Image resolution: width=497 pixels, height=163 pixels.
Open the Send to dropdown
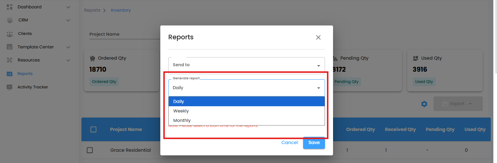(x=246, y=65)
